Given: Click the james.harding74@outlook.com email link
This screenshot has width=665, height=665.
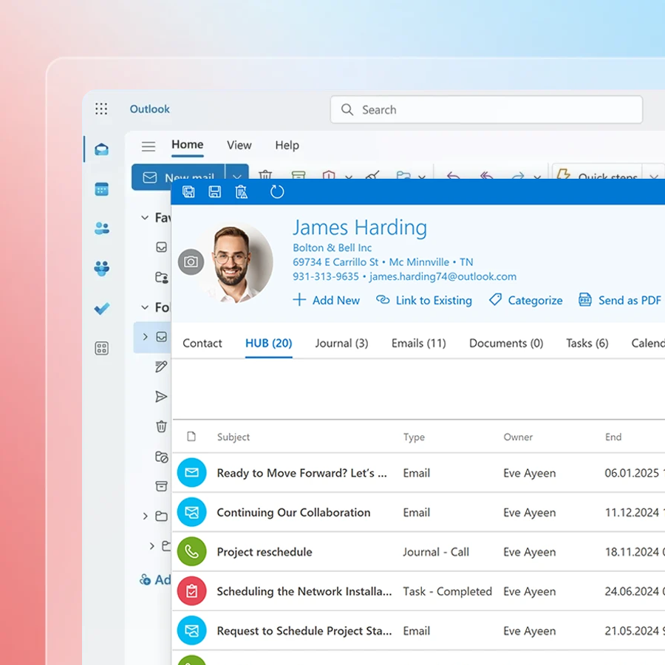Looking at the screenshot, I should [x=443, y=276].
